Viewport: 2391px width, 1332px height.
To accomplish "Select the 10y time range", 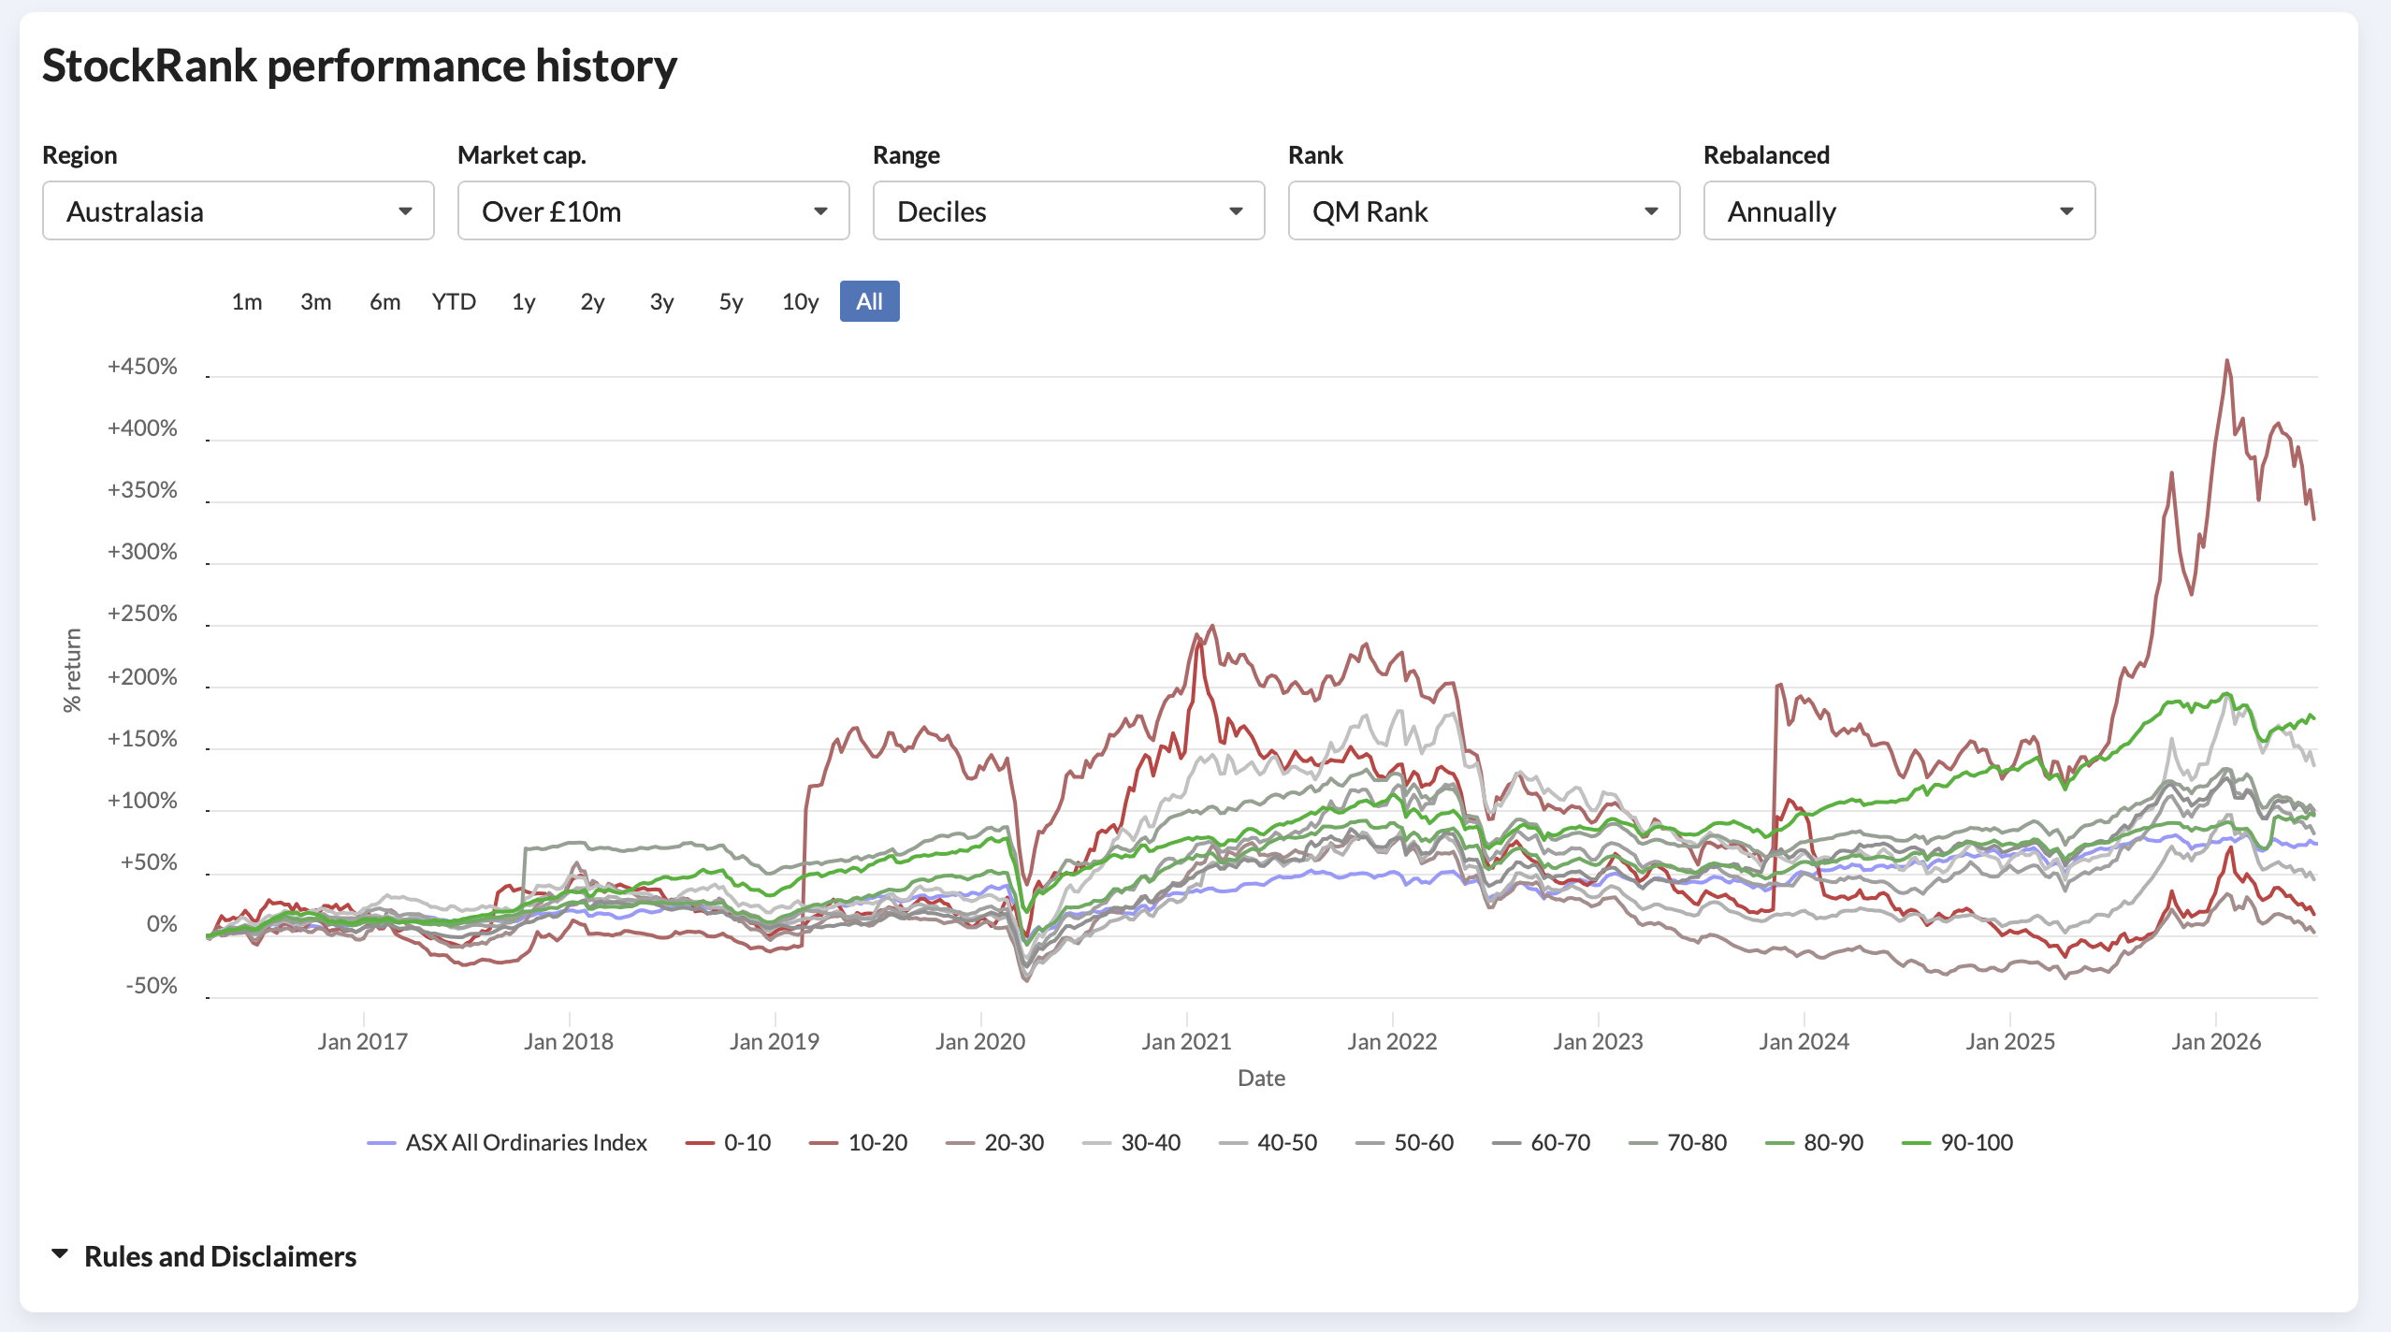I will 800,301.
